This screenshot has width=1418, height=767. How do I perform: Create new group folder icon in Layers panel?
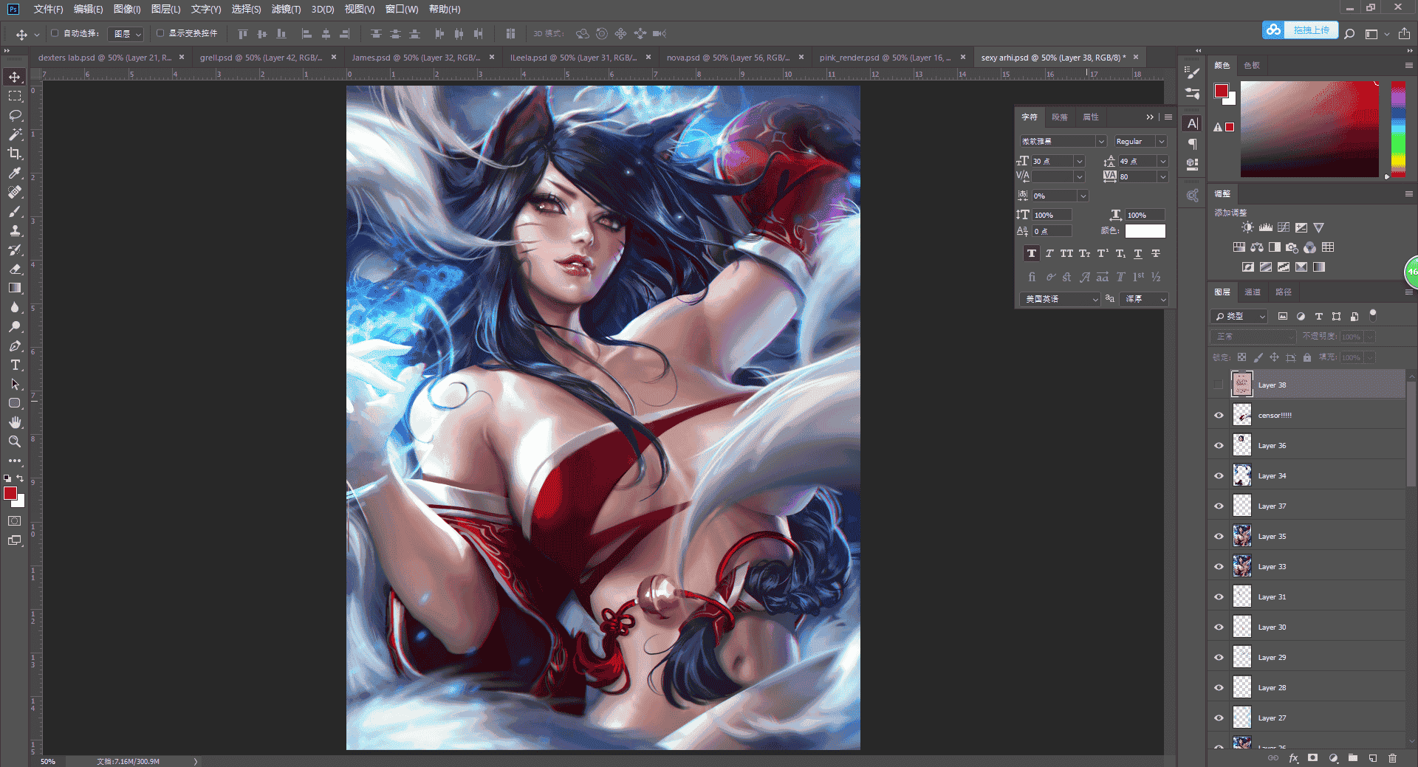[x=1353, y=758]
